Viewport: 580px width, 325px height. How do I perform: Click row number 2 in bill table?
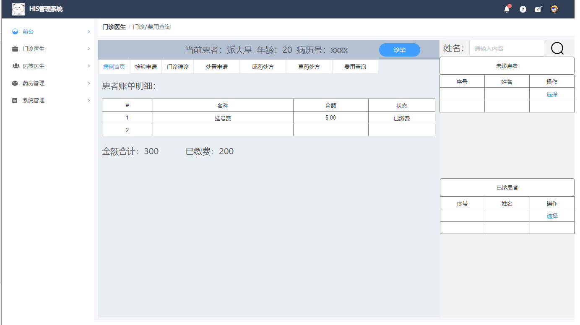tap(127, 130)
